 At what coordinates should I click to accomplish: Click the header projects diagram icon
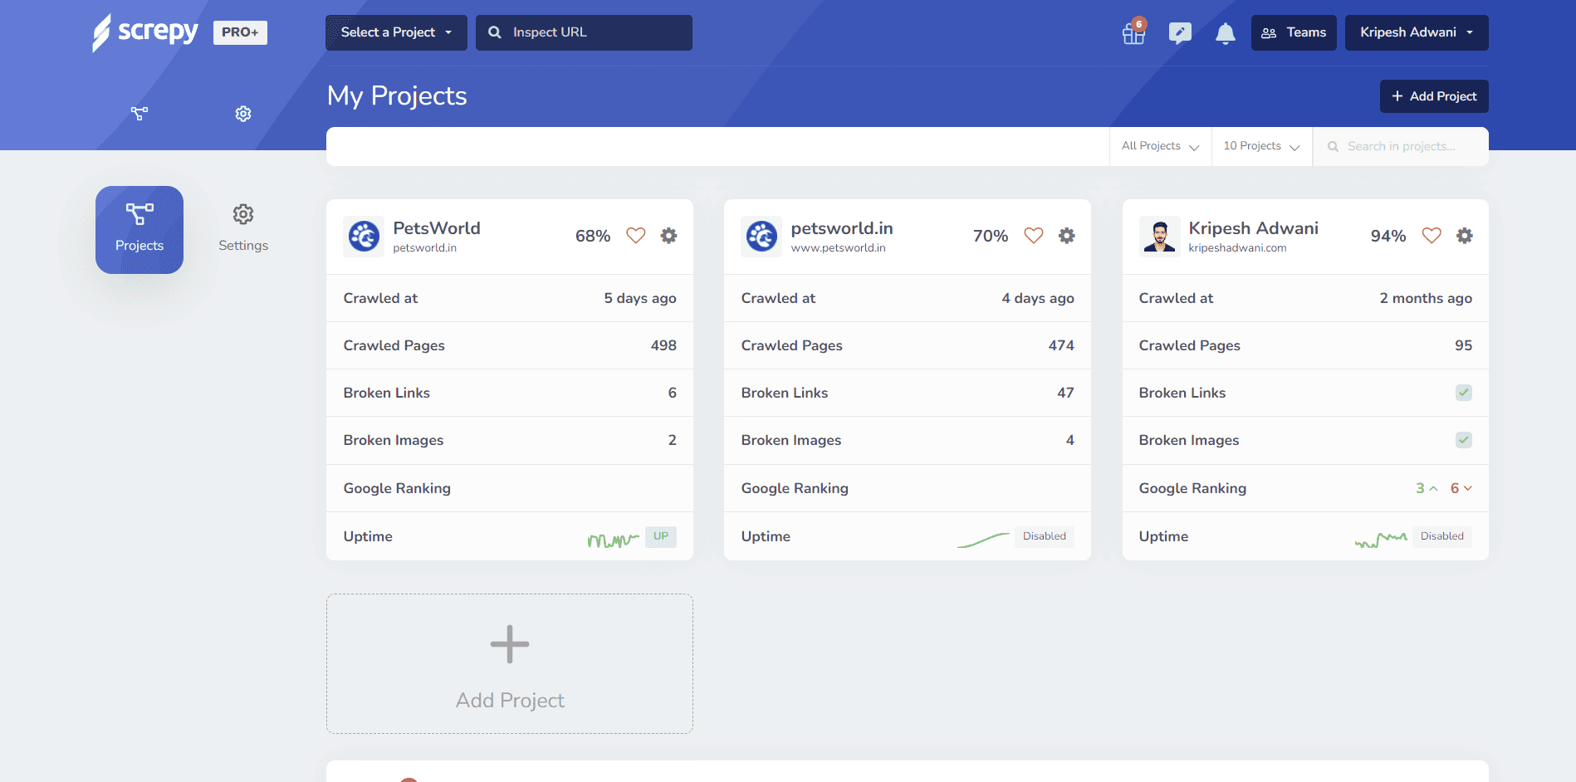[139, 114]
